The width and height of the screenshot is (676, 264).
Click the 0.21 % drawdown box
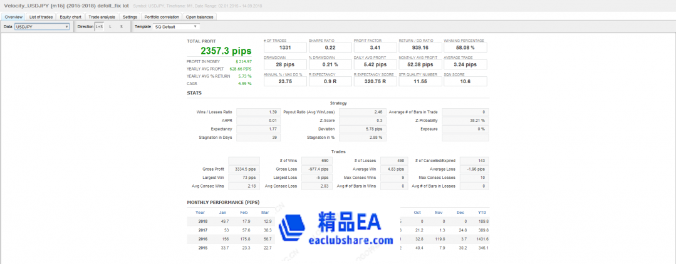tap(330, 64)
